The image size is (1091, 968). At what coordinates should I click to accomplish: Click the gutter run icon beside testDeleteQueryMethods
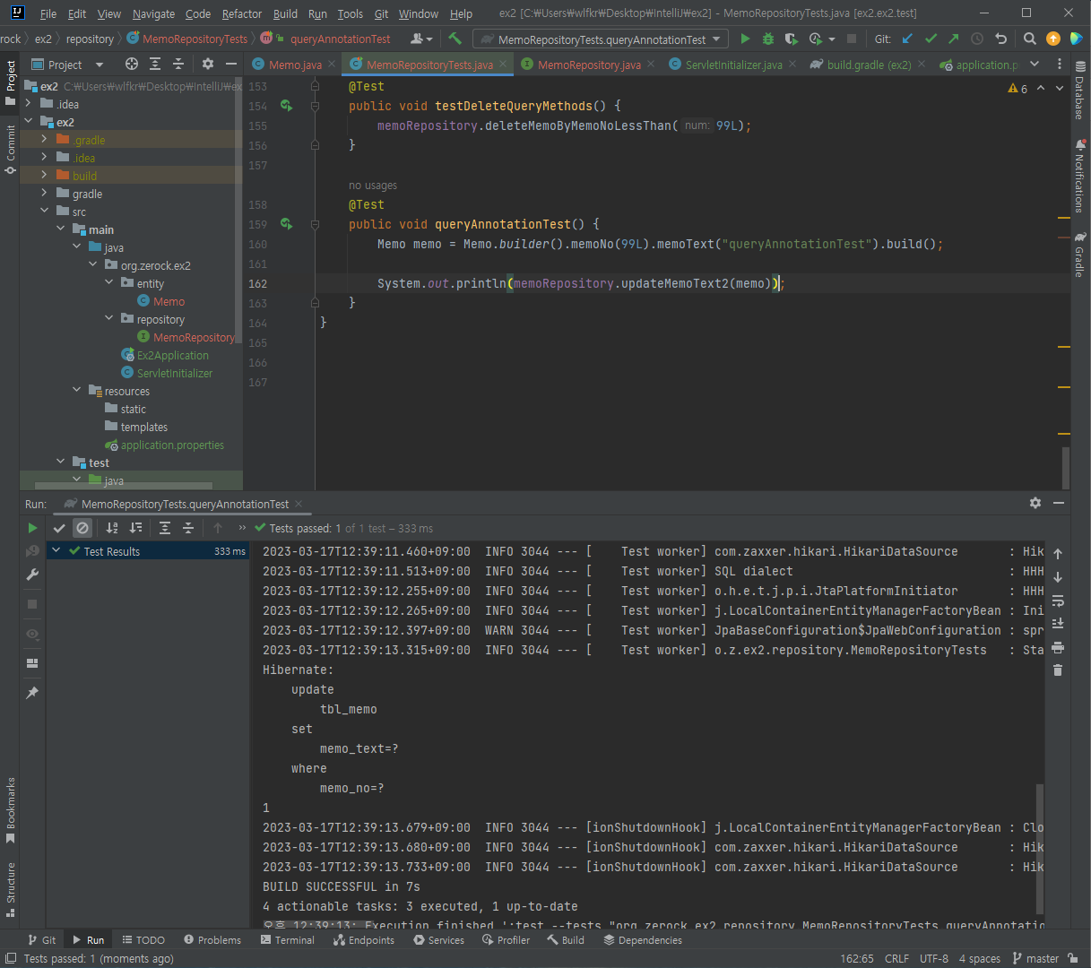286,106
